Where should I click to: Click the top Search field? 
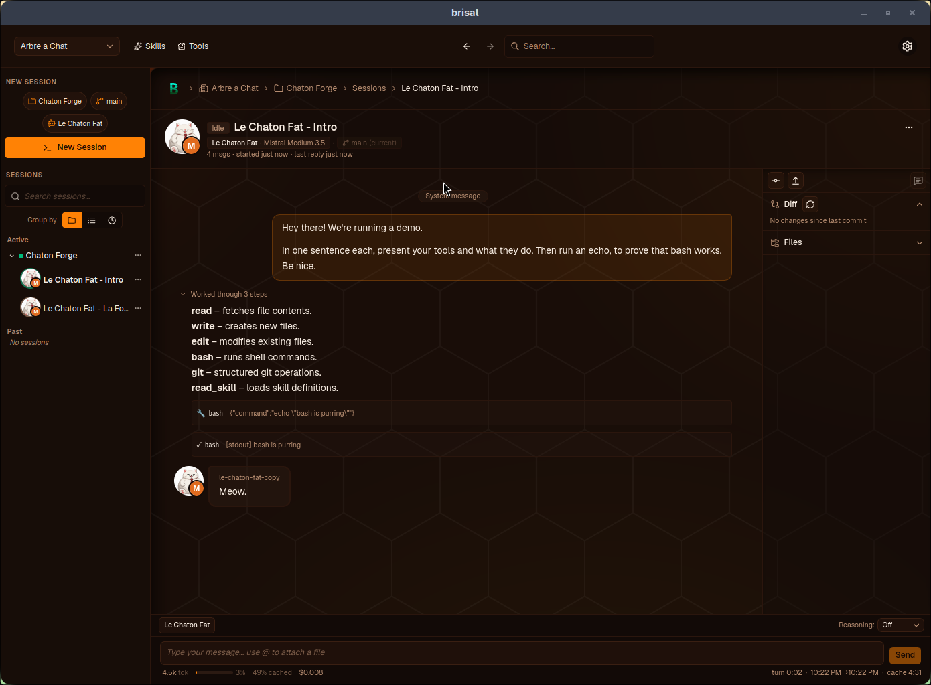tap(579, 46)
